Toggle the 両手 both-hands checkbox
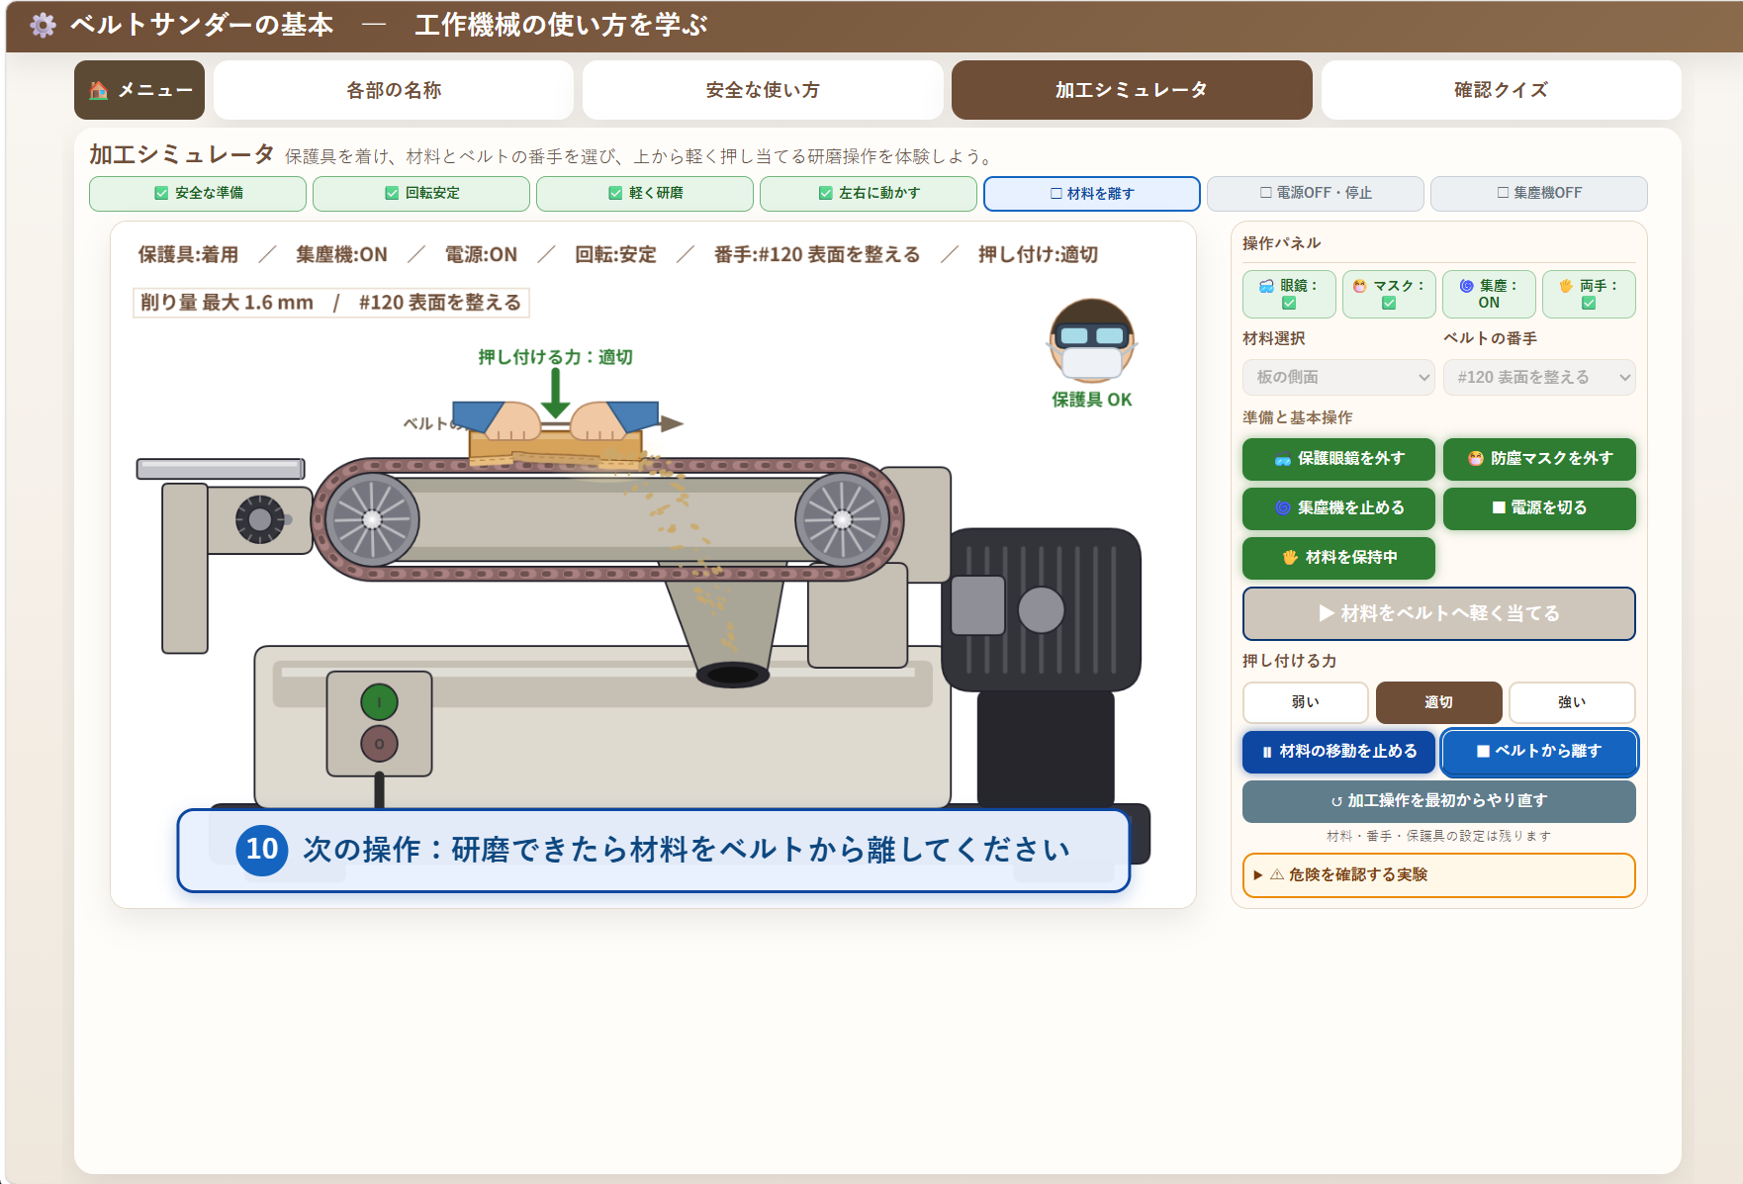The image size is (1743, 1184). pos(1589,304)
